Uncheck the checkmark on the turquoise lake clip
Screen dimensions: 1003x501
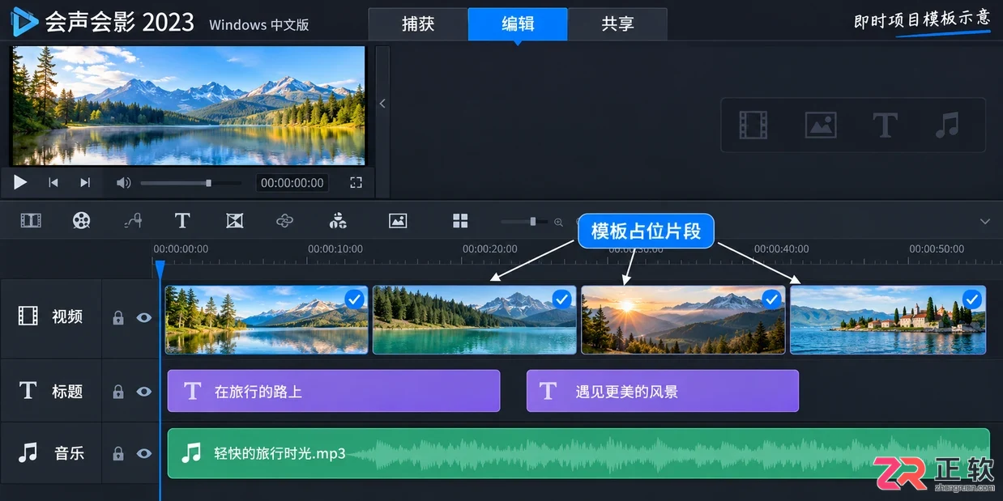click(x=562, y=300)
